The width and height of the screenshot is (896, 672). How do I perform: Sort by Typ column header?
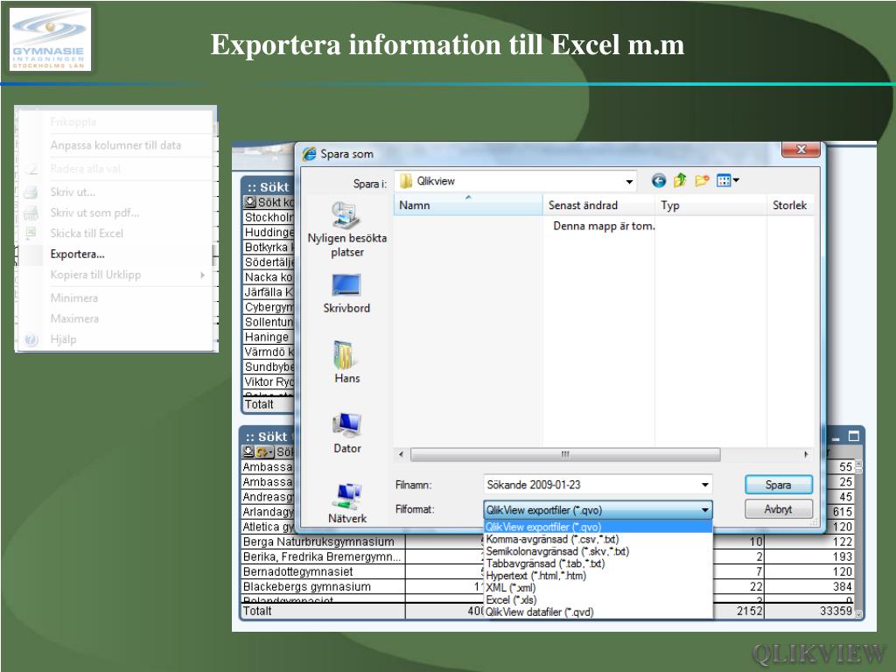[710, 205]
